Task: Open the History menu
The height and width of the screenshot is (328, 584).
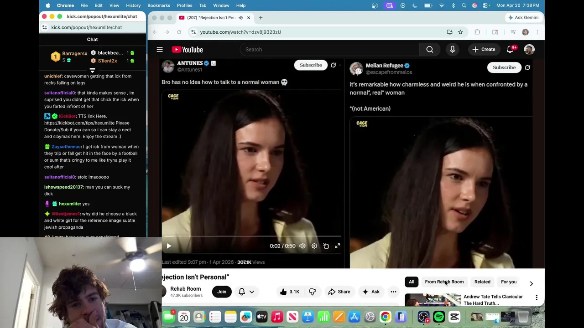Action: [x=133, y=5]
